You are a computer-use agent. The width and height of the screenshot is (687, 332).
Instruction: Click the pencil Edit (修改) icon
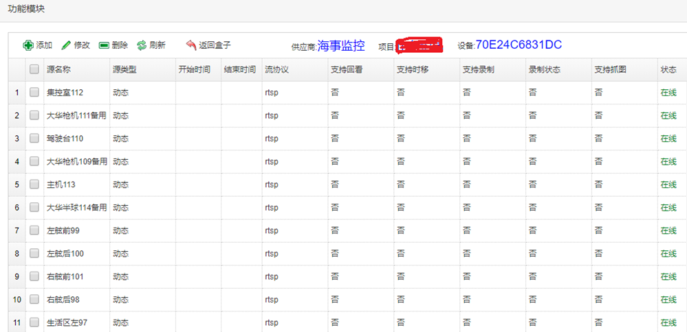66,45
